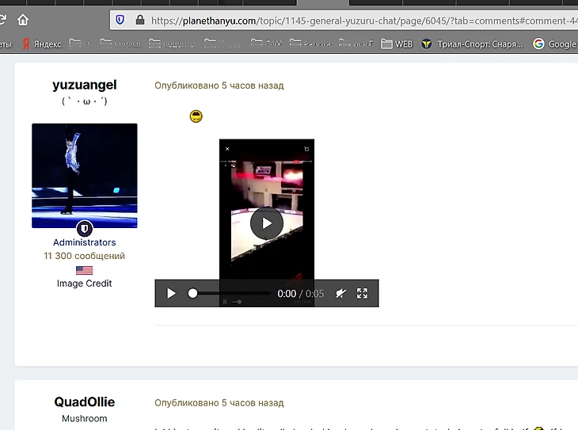Image resolution: width=578 pixels, height=430 pixels.
Task: Click the rotate icon inside video frame
Action: [306, 149]
